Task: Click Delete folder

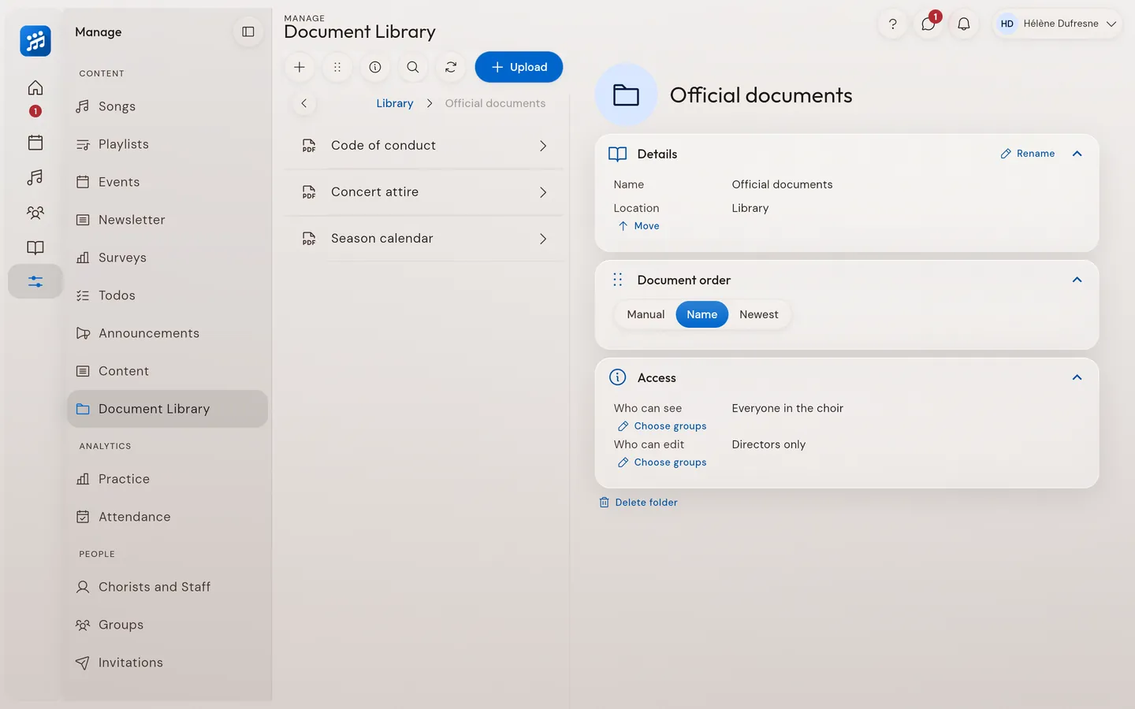Action: (x=638, y=503)
